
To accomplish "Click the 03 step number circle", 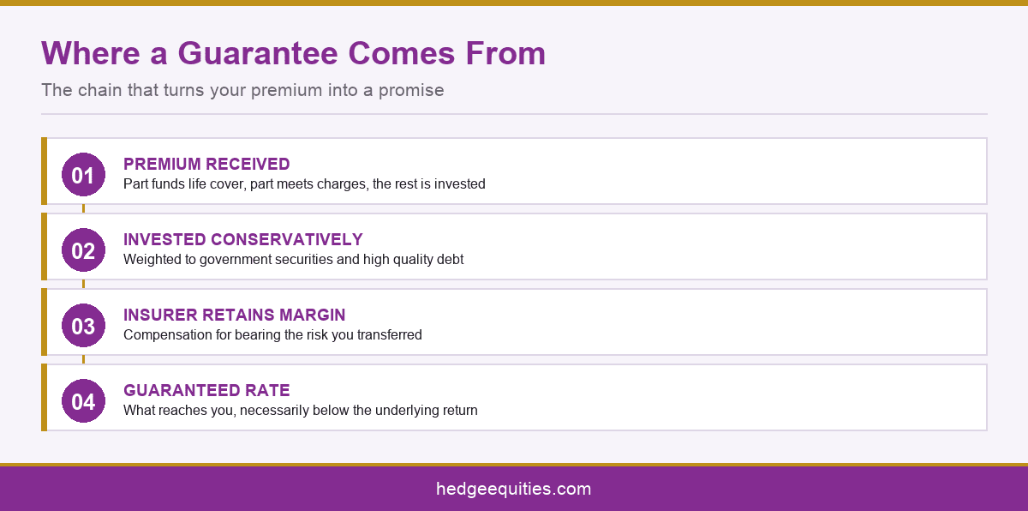I will tap(83, 326).
